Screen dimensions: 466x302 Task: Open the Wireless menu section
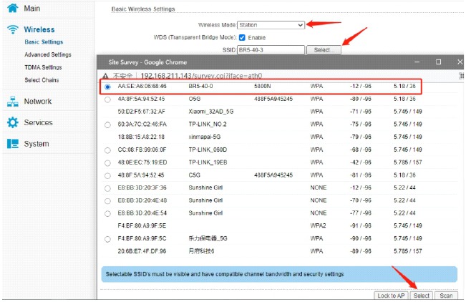39,29
